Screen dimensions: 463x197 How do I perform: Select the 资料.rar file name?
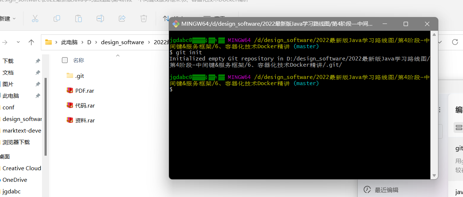click(85, 120)
